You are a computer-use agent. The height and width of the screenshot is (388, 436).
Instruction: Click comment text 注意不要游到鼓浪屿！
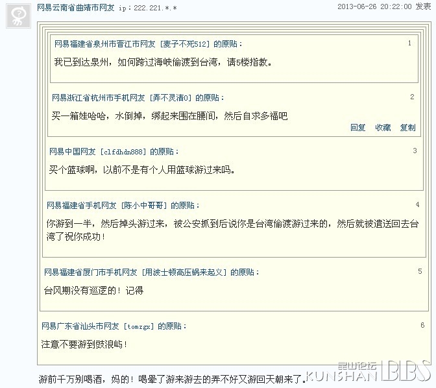(84, 345)
